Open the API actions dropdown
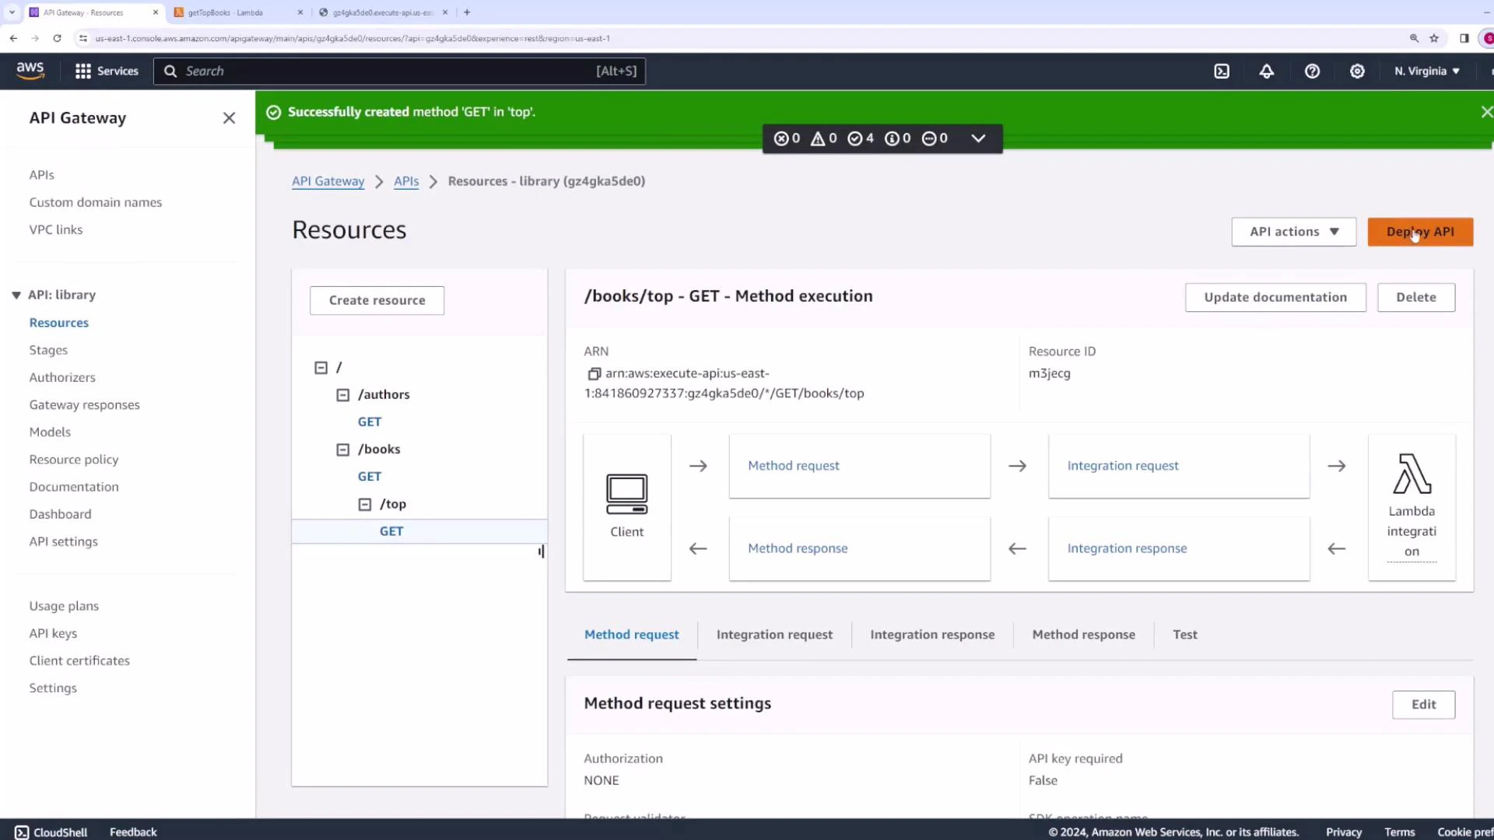 (x=1293, y=231)
